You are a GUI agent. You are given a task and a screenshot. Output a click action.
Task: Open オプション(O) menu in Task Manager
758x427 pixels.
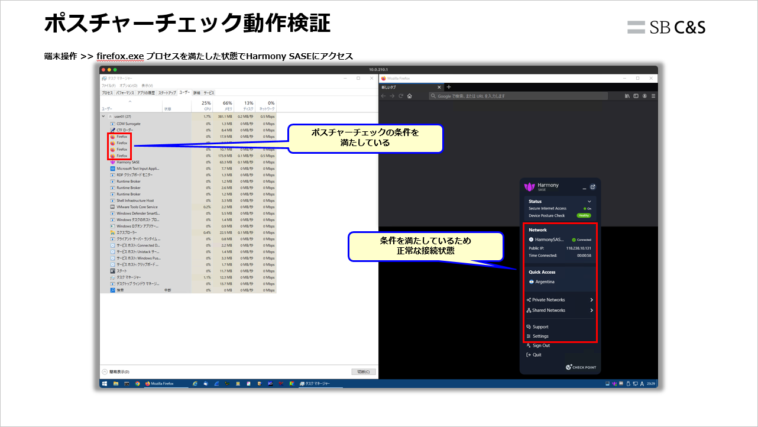click(x=128, y=86)
